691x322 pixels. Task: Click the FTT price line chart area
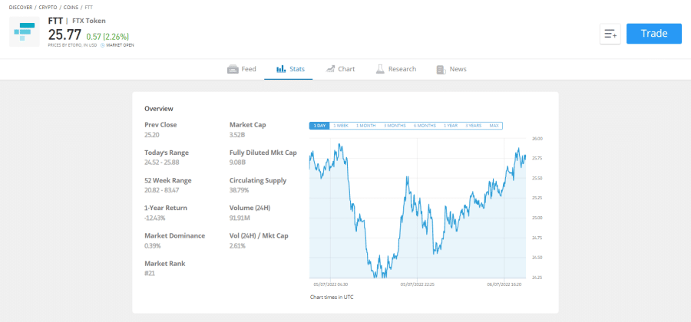(x=415, y=207)
